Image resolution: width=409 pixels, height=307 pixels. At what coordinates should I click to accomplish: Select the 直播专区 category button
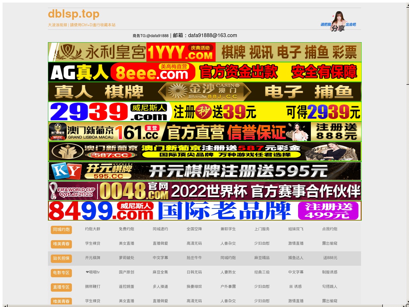coord(61,287)
